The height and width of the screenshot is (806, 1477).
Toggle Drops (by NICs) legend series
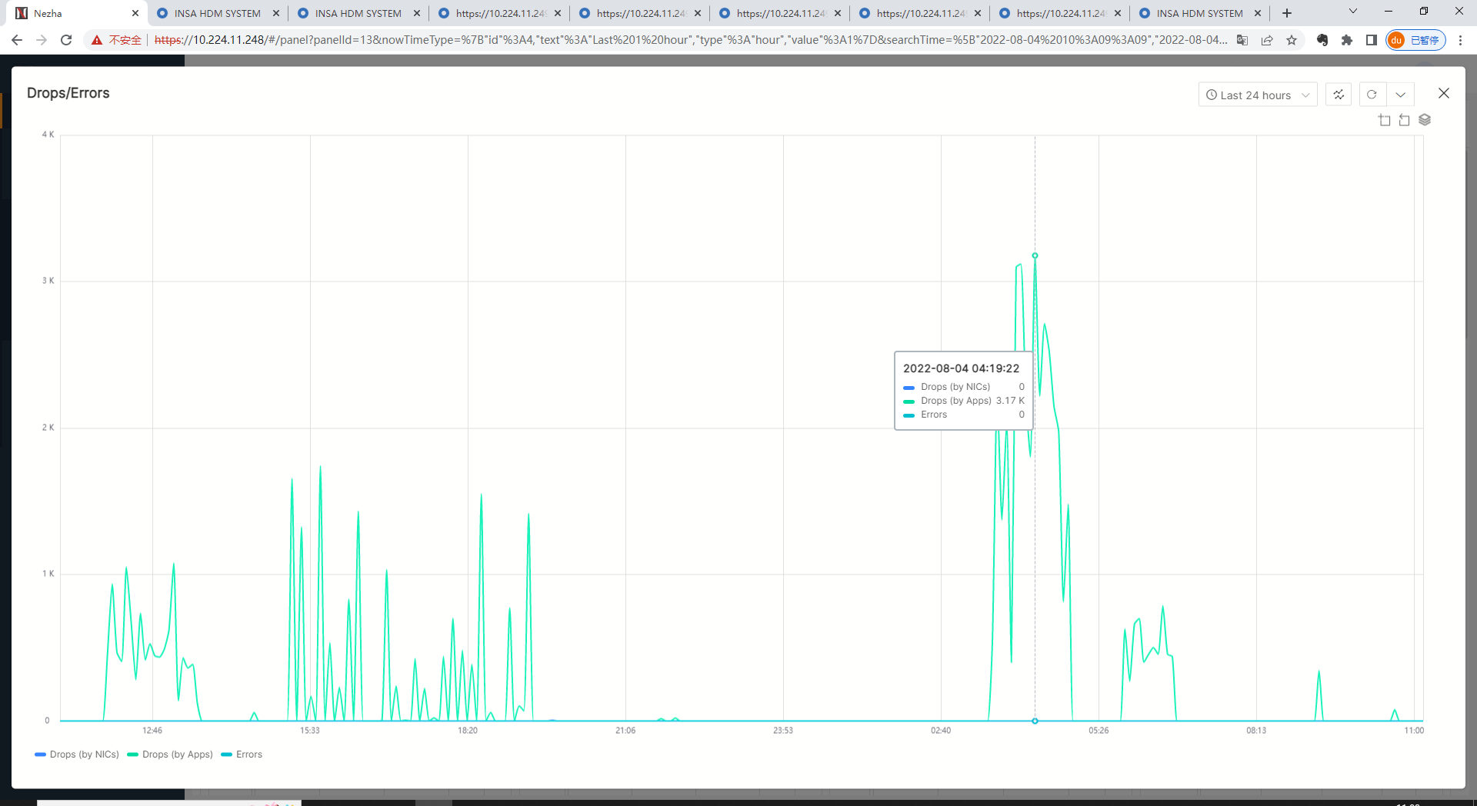point(77,754)
